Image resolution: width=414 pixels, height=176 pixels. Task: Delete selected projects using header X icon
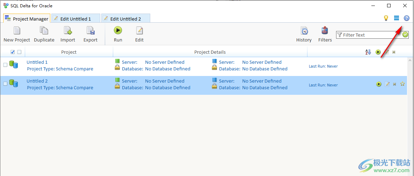[x=394, y=52]
